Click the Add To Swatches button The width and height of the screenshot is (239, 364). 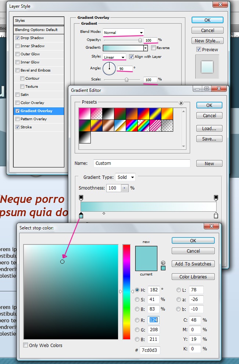click(x=193, y=264)
